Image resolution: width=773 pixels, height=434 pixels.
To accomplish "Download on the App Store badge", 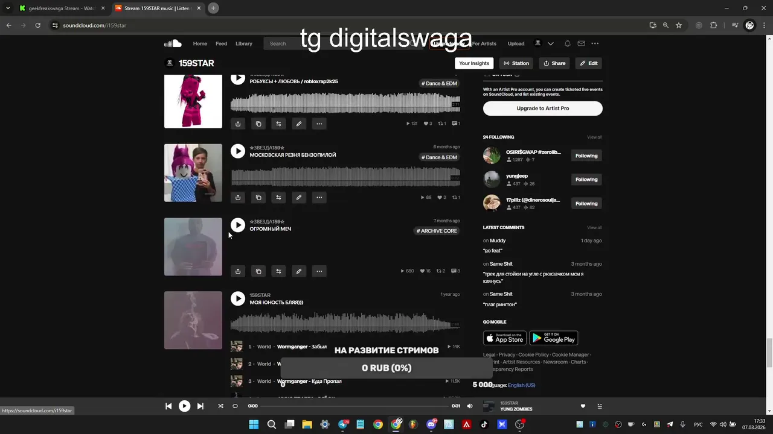I will point(505,338).
